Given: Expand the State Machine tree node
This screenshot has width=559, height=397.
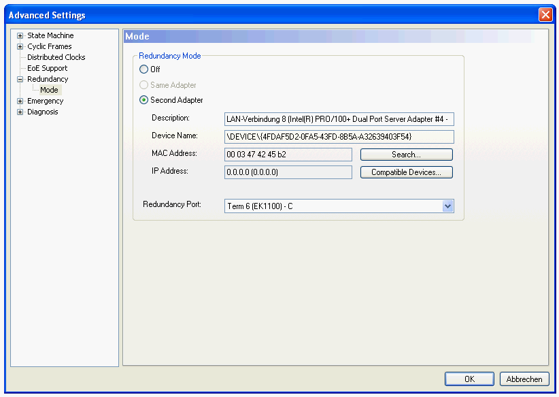Looking at the screenshot, I should click(x=20, y=35).
